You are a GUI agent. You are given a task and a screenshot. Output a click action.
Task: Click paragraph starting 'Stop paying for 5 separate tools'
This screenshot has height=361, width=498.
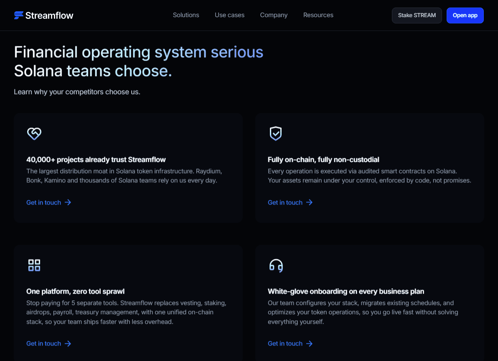(127, 312)
